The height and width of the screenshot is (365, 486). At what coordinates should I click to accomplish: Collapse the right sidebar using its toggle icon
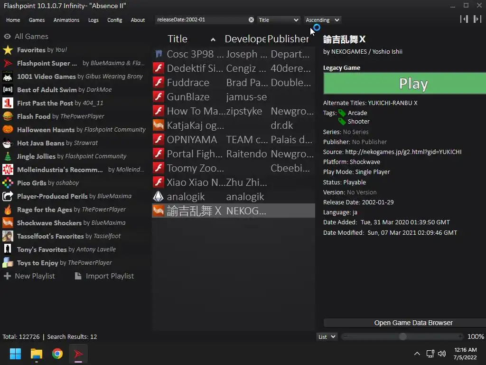(x=477, y=19)
